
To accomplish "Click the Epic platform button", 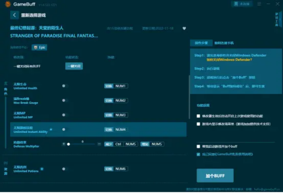I will coord(39,47).
